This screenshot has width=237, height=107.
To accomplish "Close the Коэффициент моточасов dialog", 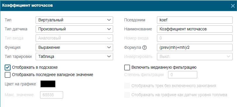I will (233, 6).
